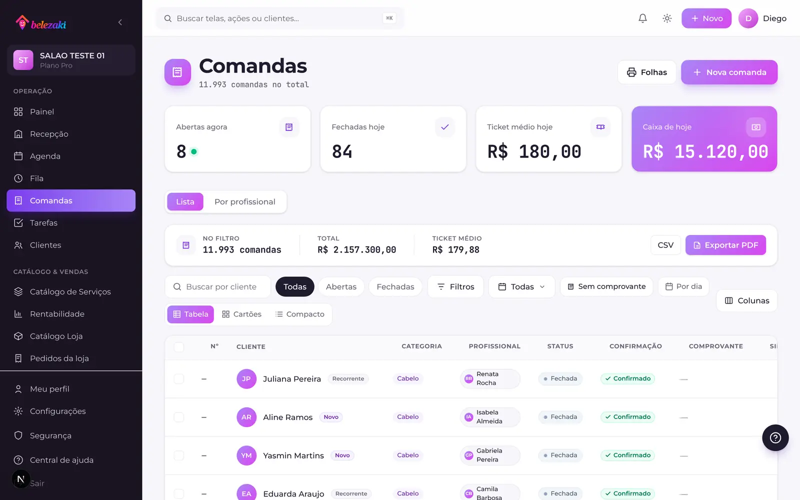
Task: Open the Todas date dropdown
Action: point(521,286)
